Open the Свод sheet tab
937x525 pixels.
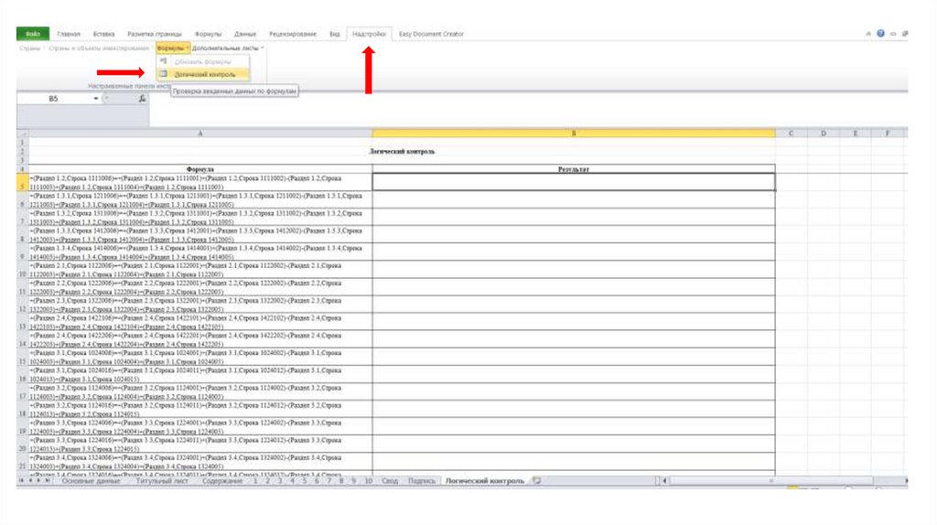390,481
